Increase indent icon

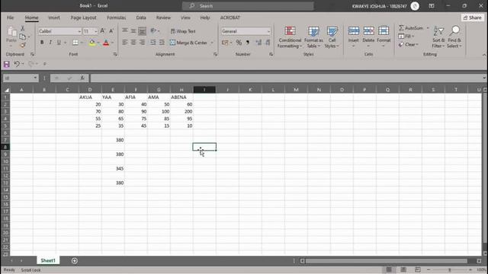coord(162,43)
